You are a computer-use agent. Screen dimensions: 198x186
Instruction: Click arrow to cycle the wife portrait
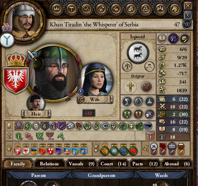click(81, 91)
